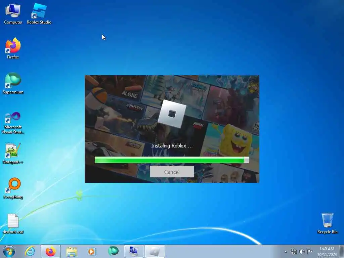Open the volume speaker tray icon
344x258 pixels.
point(302,252)
